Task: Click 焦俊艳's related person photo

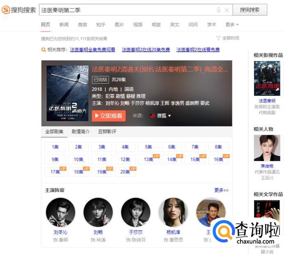Action: pyautogui.click(x=267, y=148)
